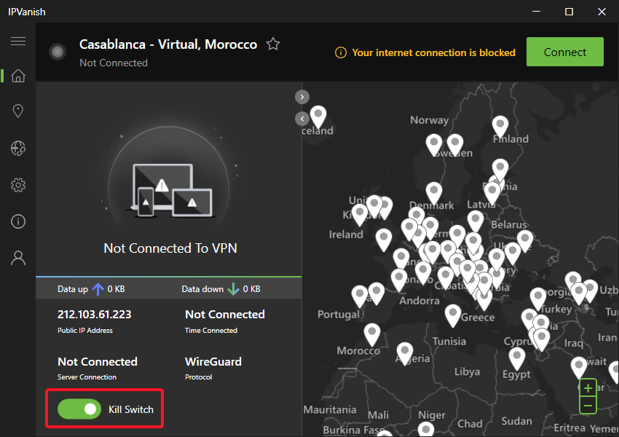Maximize the IPVanish window
This screenshot has height=437, width=619.
point(569,12)
